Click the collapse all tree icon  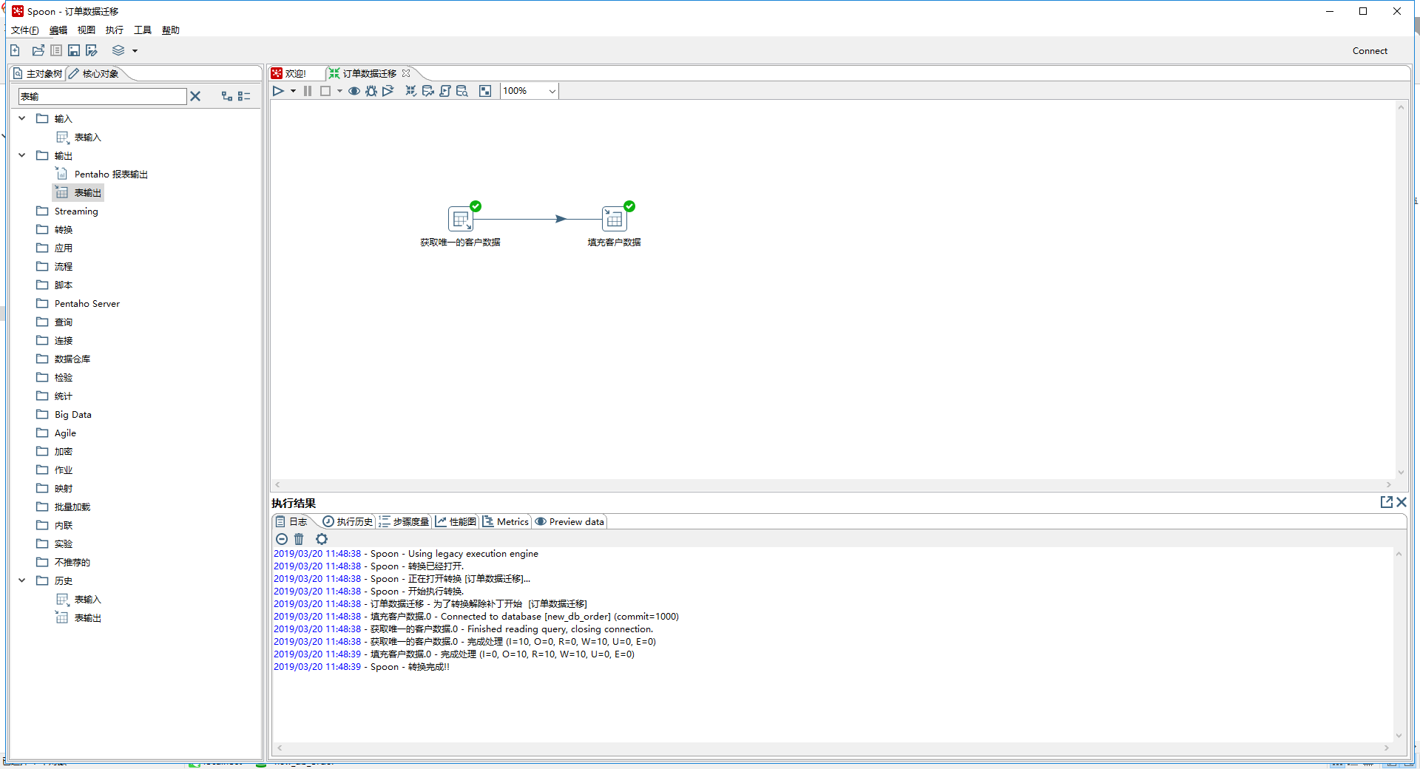(x=244, y=96)
